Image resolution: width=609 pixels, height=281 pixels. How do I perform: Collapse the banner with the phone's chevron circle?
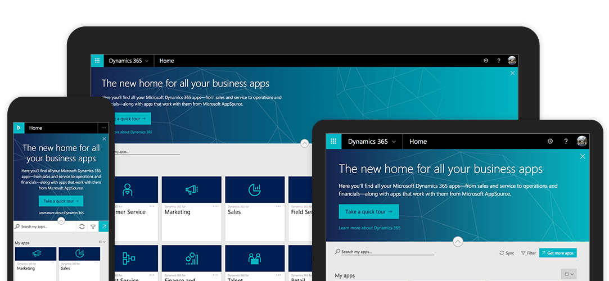(x=61, y=221)
